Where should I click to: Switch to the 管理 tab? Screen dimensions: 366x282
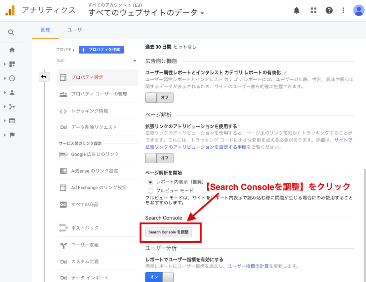click(45, 30)
